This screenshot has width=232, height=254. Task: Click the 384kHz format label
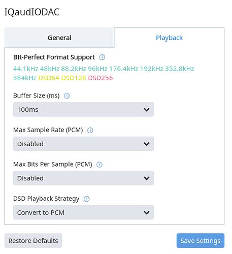click(x=25, y=78)
